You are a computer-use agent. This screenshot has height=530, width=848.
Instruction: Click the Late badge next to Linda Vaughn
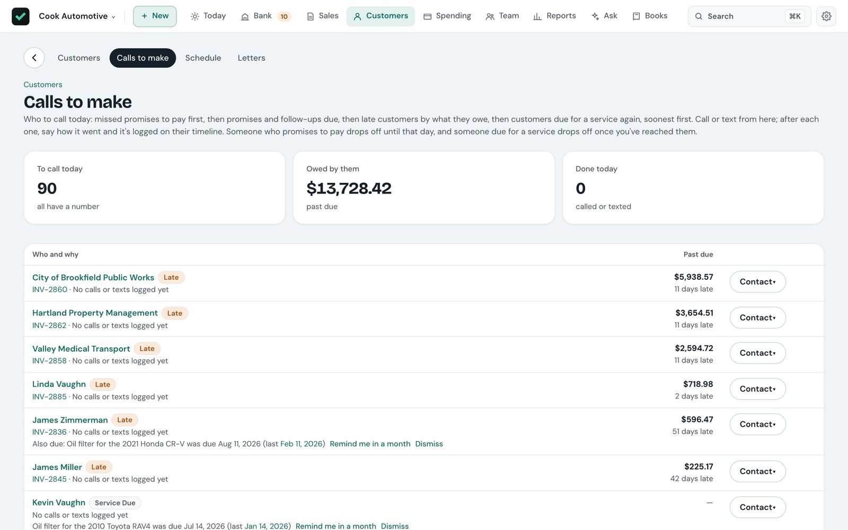[x=103, y=384]
